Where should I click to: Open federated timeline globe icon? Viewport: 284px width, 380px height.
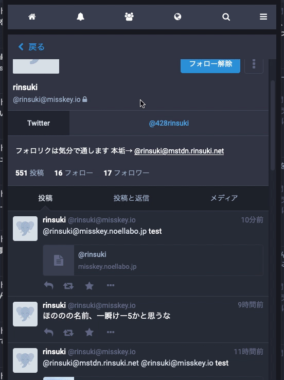click(x=177, y=16)
